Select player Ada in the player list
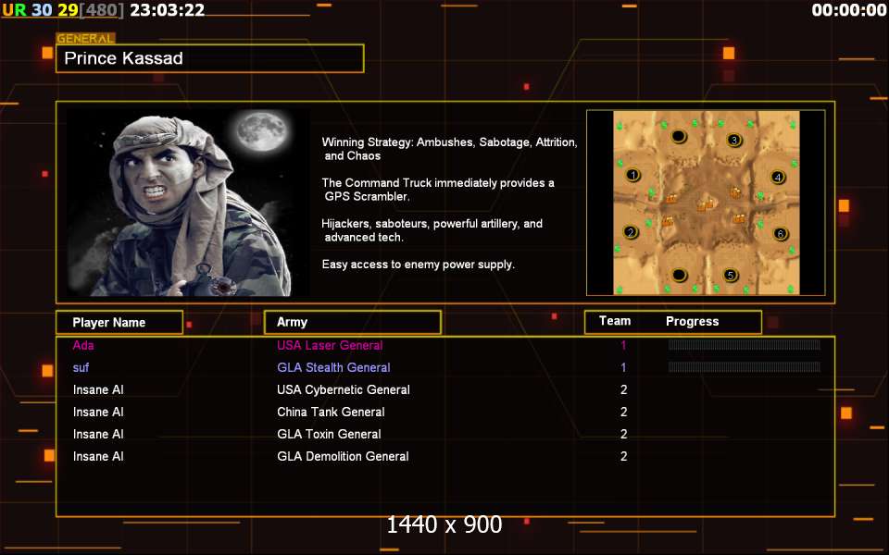The width and height of the screenshot is (889, 555). (x=83, y=345)
